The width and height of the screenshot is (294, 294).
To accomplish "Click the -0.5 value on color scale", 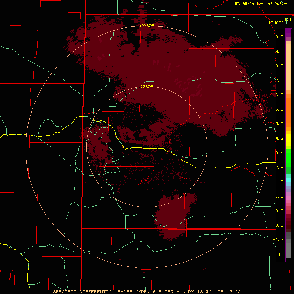I will (x=278, y=225).
